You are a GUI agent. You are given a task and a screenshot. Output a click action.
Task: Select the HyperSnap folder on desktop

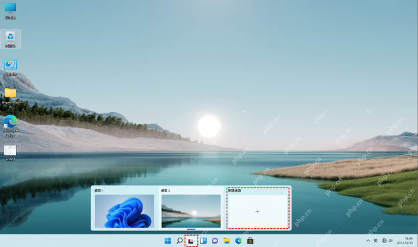coord(11,98)
